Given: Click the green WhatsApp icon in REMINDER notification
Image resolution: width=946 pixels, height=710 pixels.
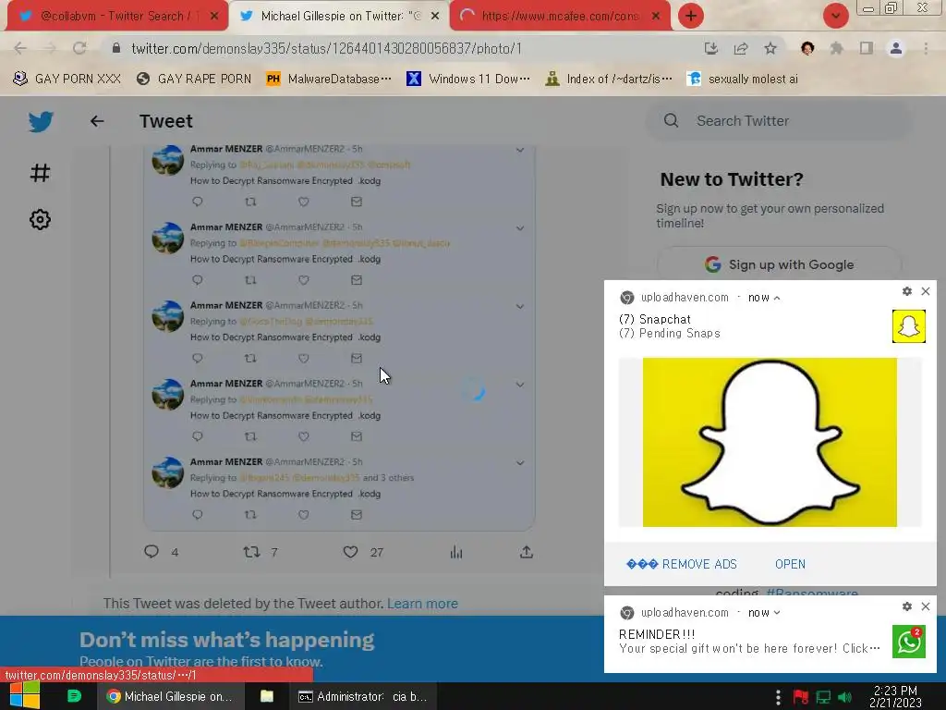Looking at the screenshot, I should [909, 642].
